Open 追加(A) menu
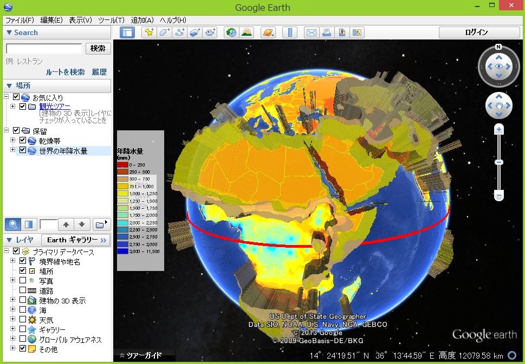The width and height of the screenshot is (525, 364). click(142, 20)
